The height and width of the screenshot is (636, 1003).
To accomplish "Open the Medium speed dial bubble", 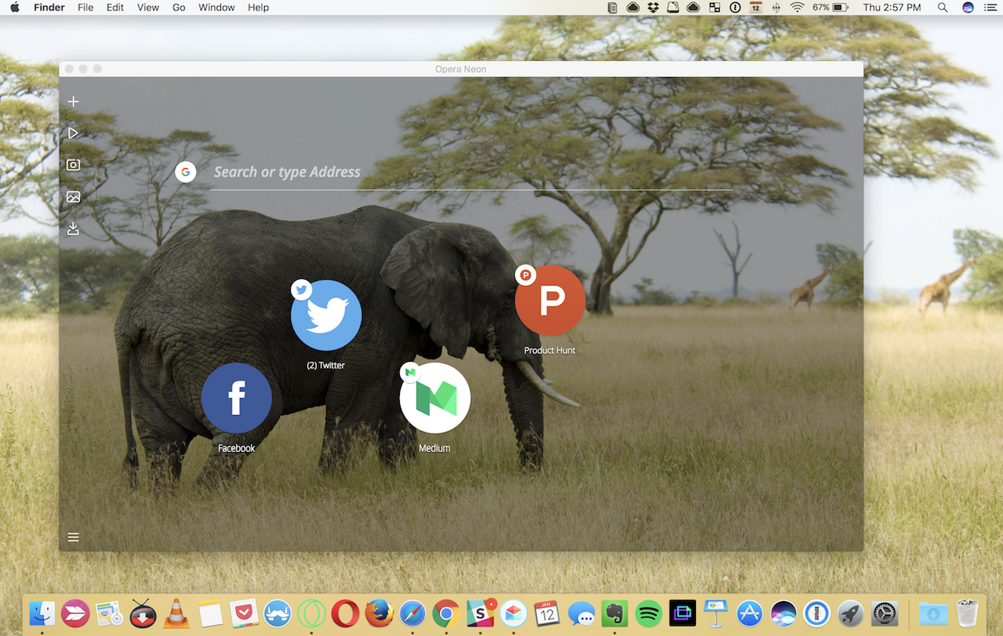I will tap(435, 398).
